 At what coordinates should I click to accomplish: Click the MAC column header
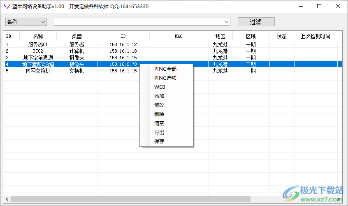pos(179,36)
